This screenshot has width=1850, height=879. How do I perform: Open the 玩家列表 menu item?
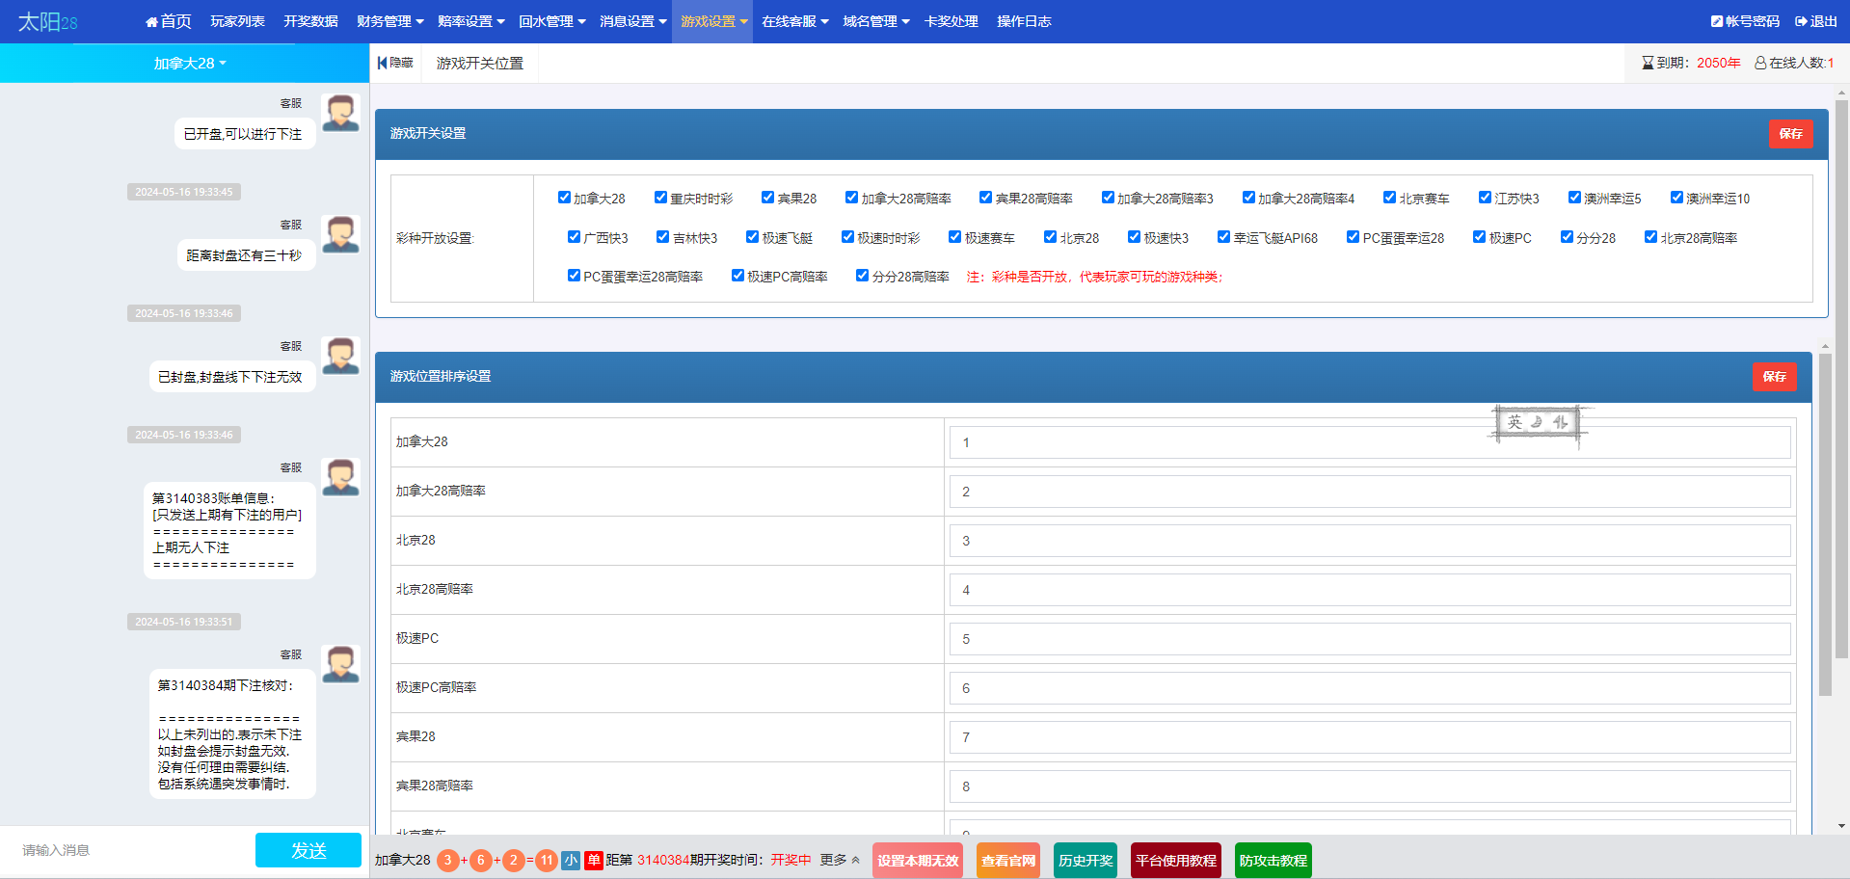(x=237, y=21)
